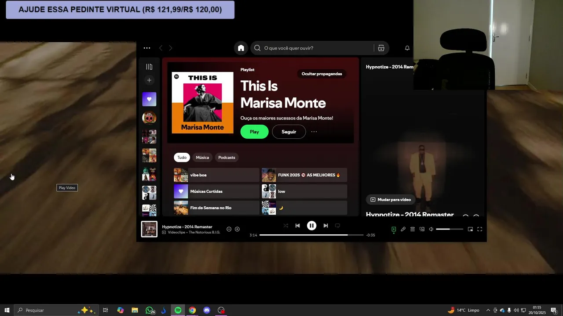Open Copilot icon on taskbar
This screenshot has height=316, width=563.
120,310
